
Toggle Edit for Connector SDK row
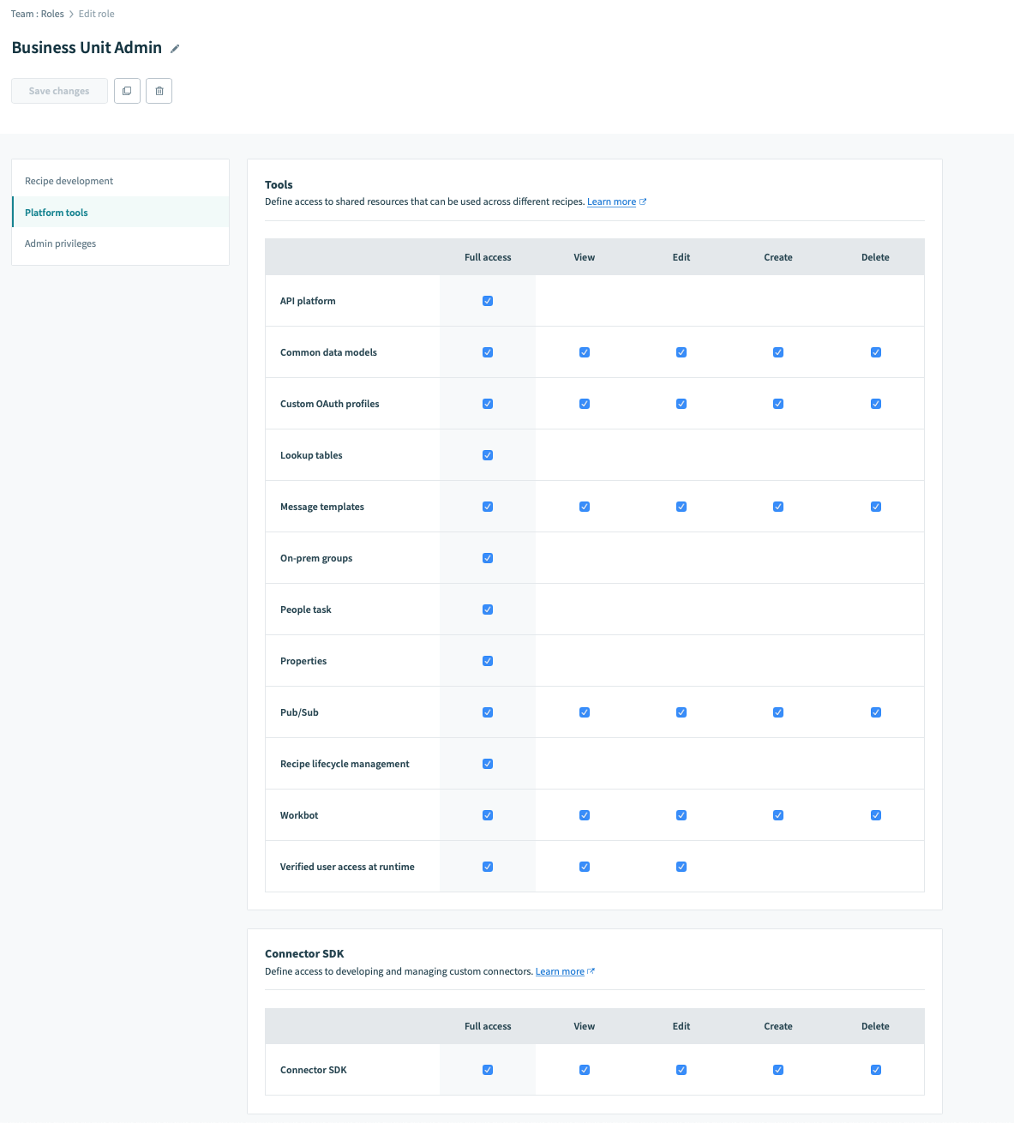click(681, 1070)
